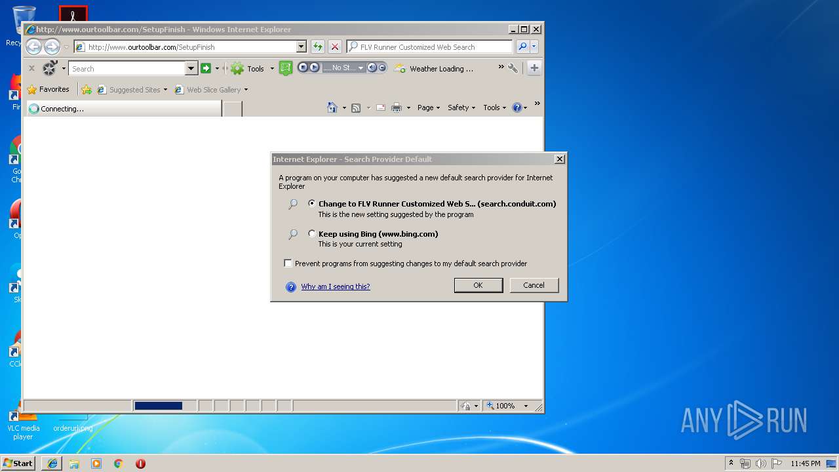
Task: Click the plus add-app button on toolbar
Action: point(534,68)
